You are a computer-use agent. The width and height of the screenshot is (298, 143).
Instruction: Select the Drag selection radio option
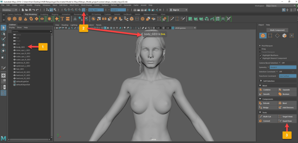[260, 49]
